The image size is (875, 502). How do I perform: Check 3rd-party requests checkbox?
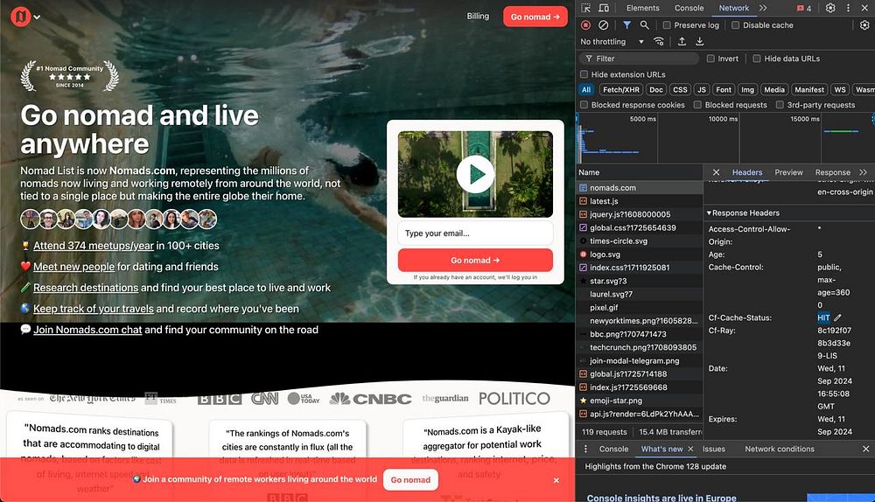tap(780, 105)
